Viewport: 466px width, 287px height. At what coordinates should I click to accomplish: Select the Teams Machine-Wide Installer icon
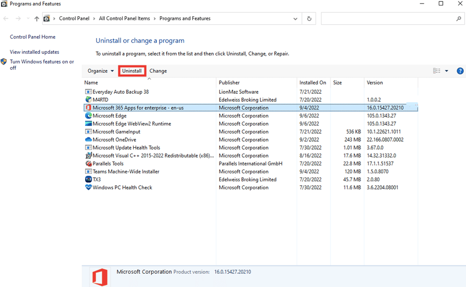click(88, 171)
